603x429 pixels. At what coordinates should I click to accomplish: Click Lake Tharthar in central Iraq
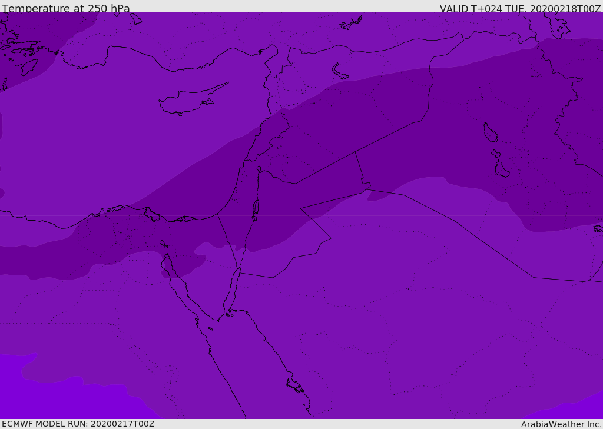(x=490, y=133)
